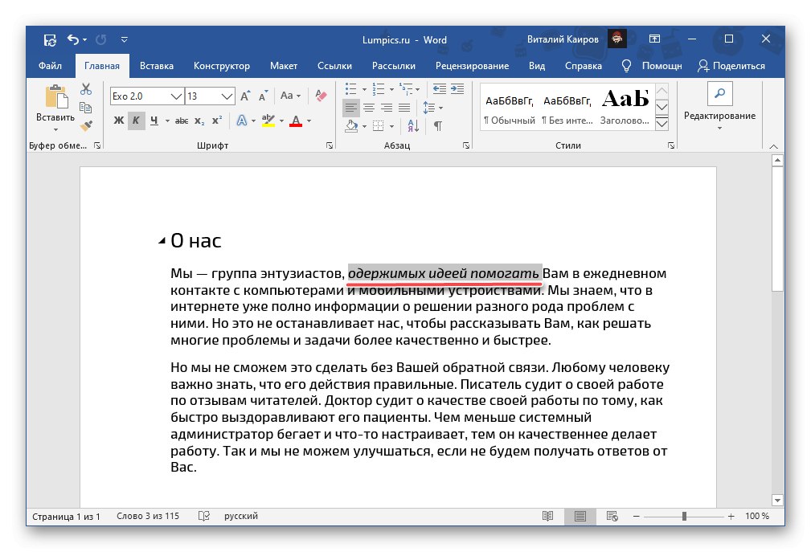Activate centered paragraph alignment
The width and height of the screenshot is (811, 552).
(x=368, y=107)
